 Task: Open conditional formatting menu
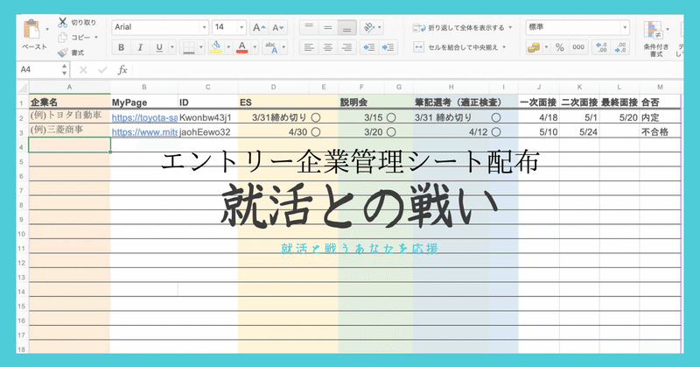[655, 39]
